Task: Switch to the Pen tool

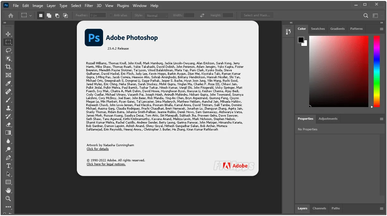Action: point(8,157)
